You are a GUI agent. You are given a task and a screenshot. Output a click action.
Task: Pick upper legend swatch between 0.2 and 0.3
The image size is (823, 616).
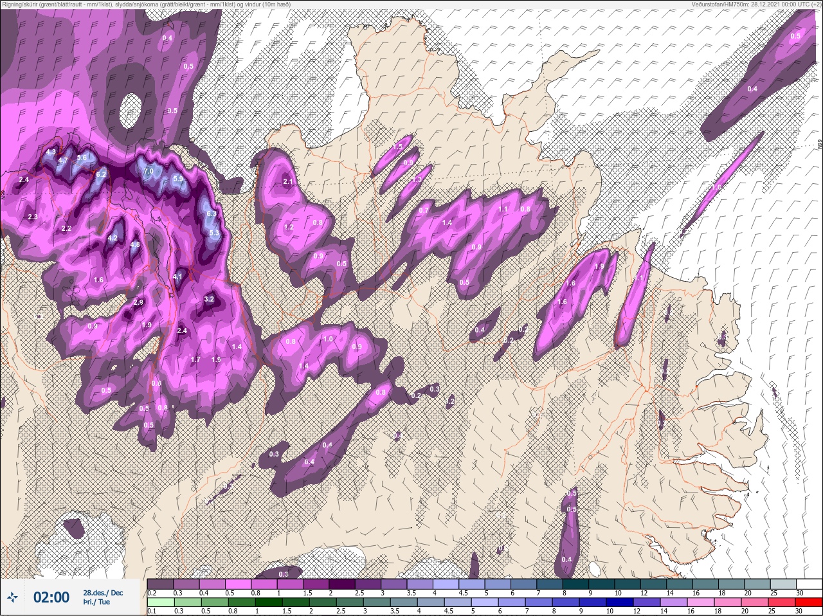pyautogui.click(x=161, y=583)
